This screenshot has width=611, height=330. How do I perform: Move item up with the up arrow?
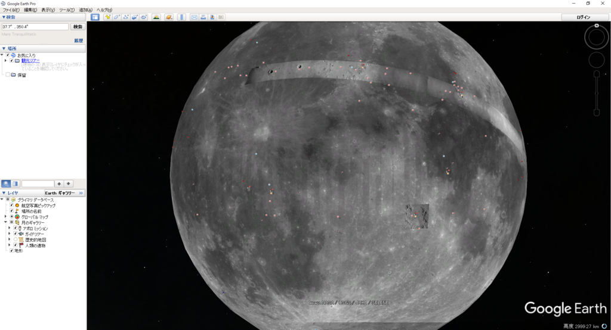pos(59,183)
